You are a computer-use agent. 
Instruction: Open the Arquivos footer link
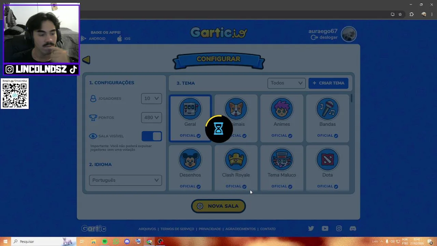[x=147, y=229]
